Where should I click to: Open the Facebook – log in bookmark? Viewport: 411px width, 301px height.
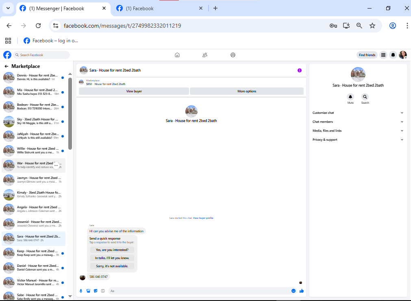(51, 41)
